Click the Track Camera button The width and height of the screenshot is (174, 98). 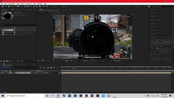[155, 41]
